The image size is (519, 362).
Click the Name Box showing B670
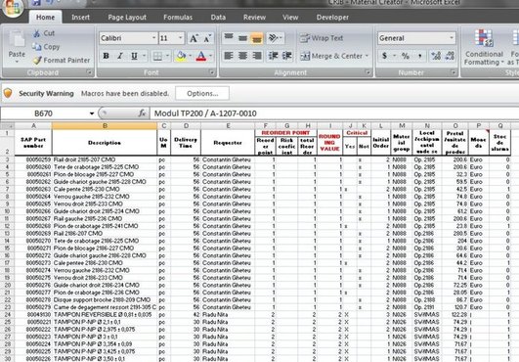click(x=44, y=113)
